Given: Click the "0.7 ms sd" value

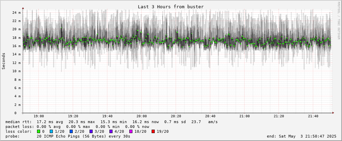Looking at the screenshot, I should click(175, 122).
